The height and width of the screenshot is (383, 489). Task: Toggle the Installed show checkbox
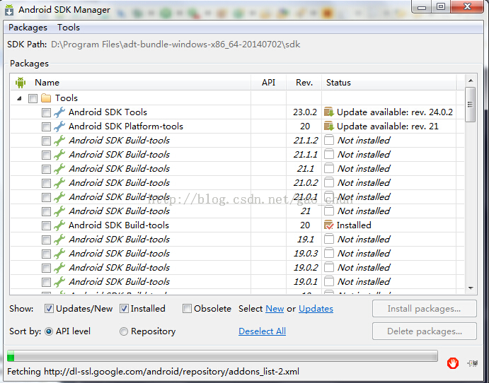point(124,309)
